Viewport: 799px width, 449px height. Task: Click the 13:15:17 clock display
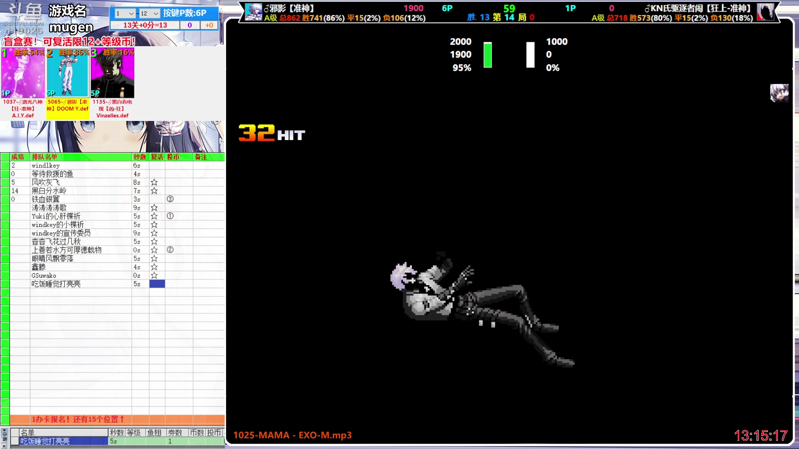[761, 436]
